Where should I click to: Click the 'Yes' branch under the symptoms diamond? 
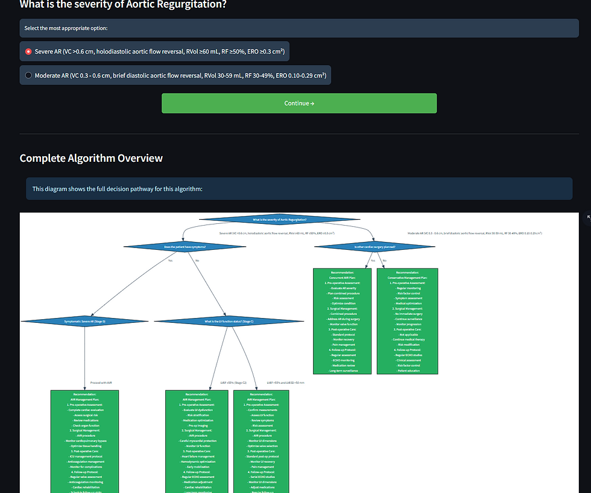tap(171, 261)
